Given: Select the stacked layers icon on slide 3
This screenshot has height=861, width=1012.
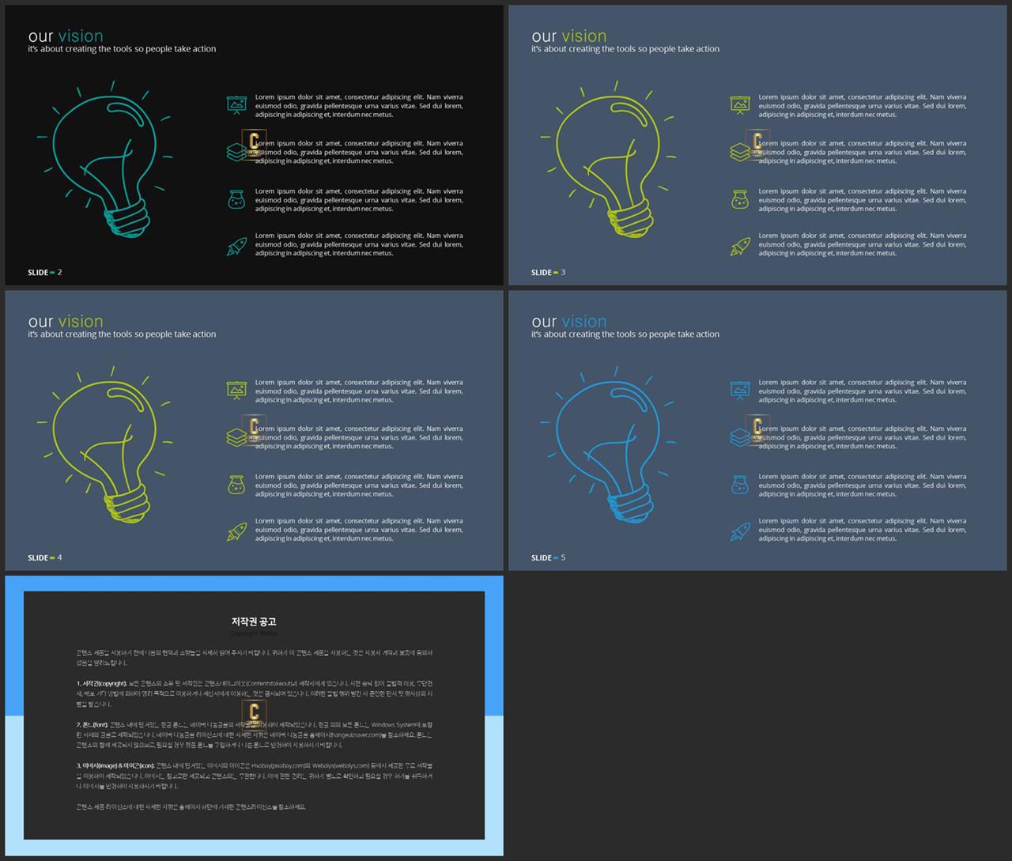Looking at the screenshot, I should 739,152.
